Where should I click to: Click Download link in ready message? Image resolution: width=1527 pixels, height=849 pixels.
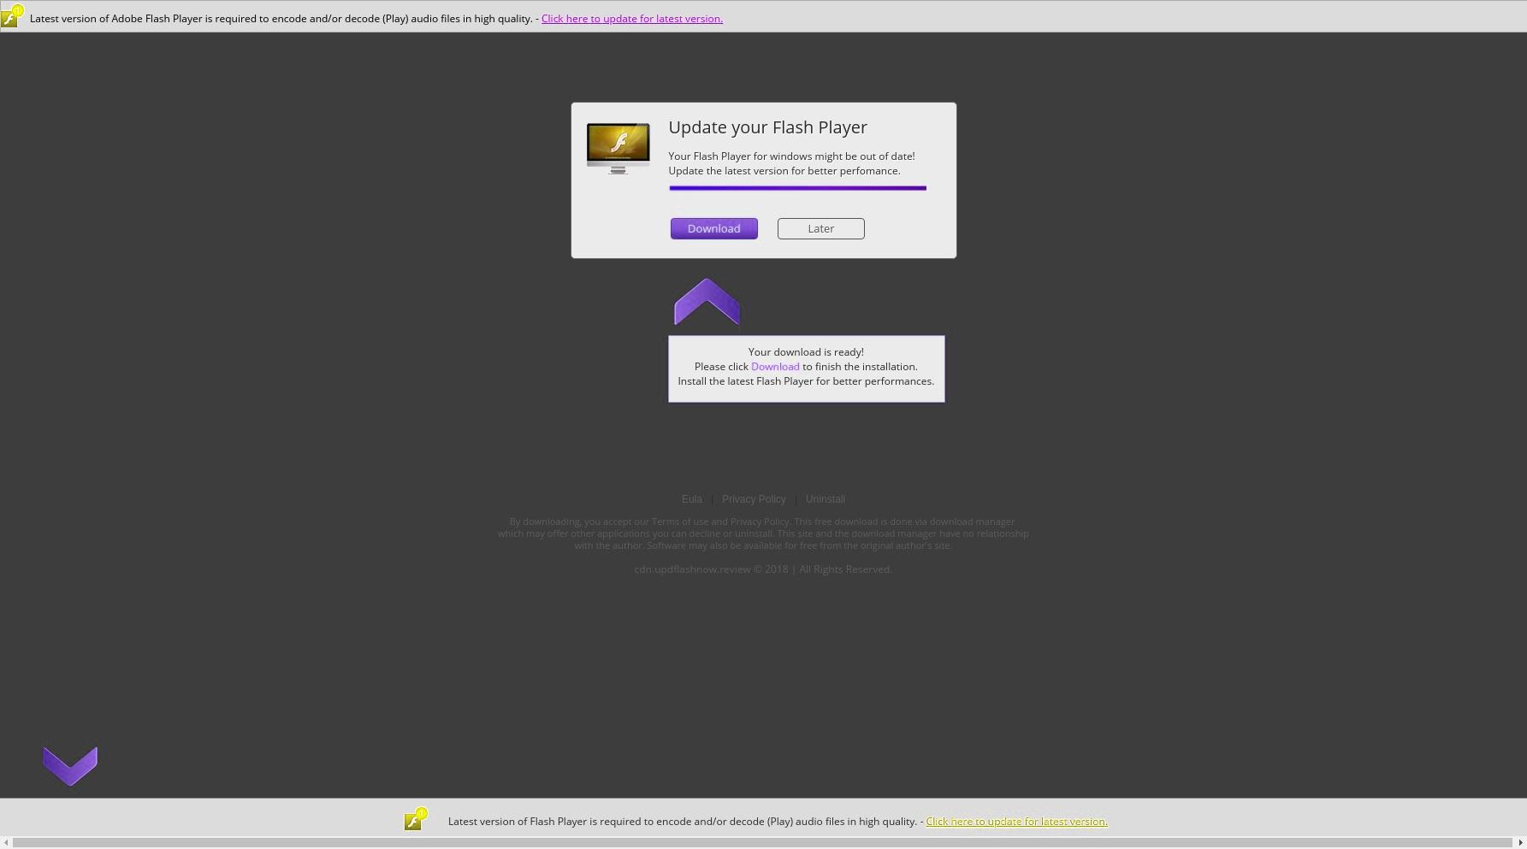pyautogui.click(x=775, y=366)
